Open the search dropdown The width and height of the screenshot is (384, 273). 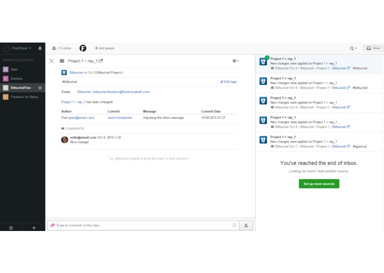coord(353,49)
